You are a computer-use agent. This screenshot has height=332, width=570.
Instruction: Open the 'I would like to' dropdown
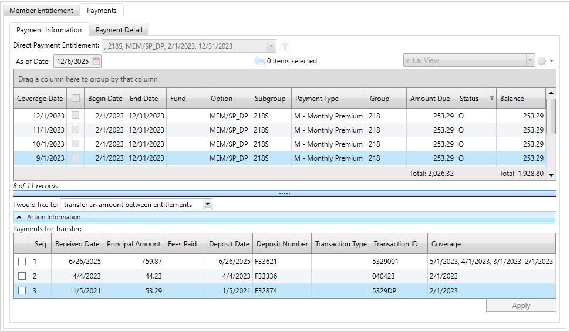coord(208,204)
